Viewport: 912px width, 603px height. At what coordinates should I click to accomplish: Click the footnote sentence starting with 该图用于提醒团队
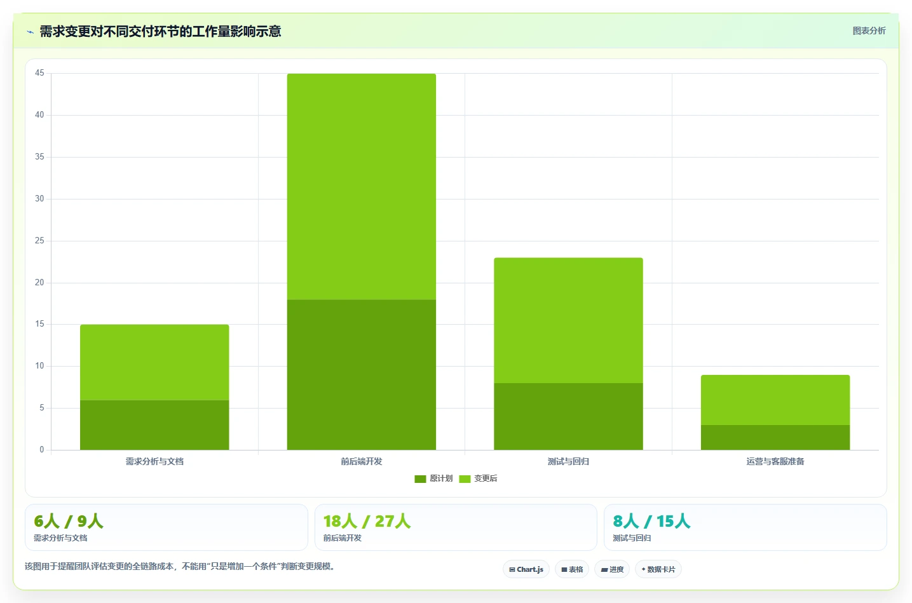pos(180,566)
